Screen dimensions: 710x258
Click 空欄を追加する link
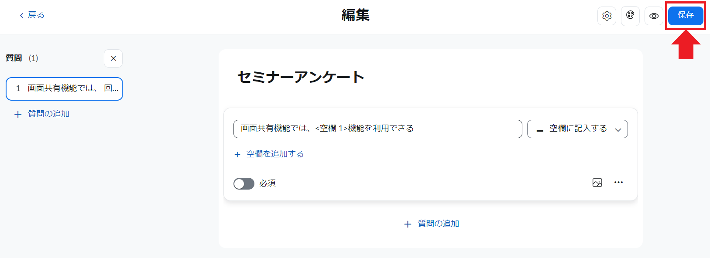pyautogui.click(x=269, y=154)
